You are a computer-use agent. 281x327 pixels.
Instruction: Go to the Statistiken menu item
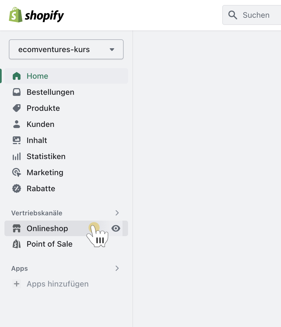coord(46,156)
